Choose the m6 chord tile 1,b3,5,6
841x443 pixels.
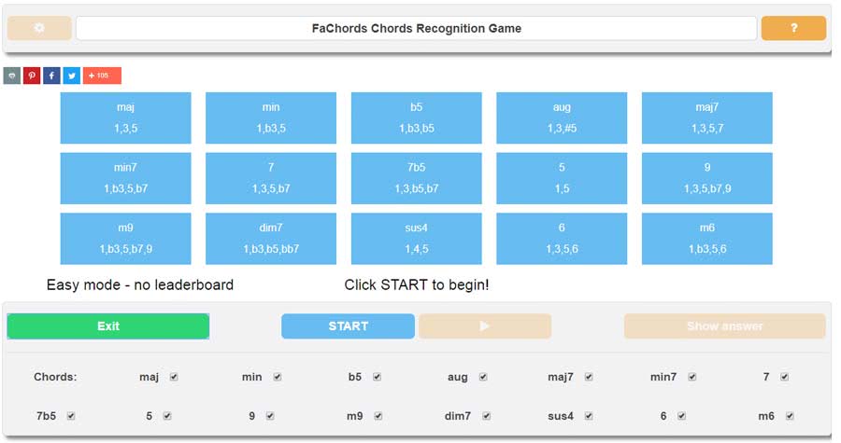click(x=707, y=239)
